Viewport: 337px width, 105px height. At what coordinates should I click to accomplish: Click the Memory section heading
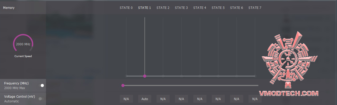[9, 8]
